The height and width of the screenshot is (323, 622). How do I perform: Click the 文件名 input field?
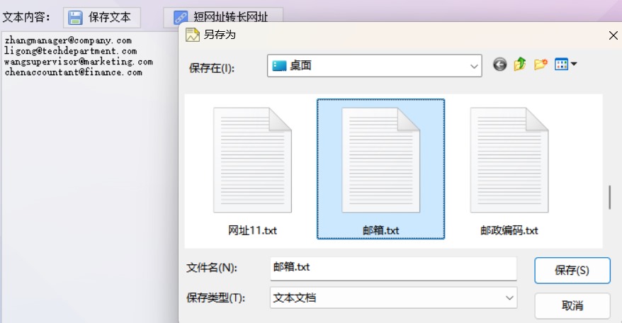[393, 268]
